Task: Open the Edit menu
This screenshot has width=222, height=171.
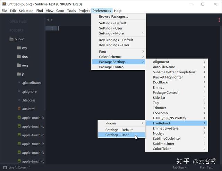Action: [x=13, y=11]
